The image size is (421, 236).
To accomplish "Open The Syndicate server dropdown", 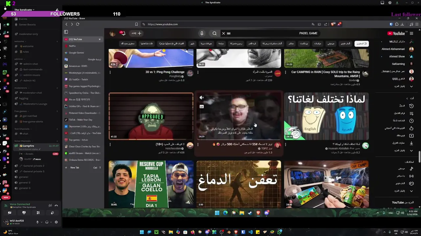I will coord(24,10).
